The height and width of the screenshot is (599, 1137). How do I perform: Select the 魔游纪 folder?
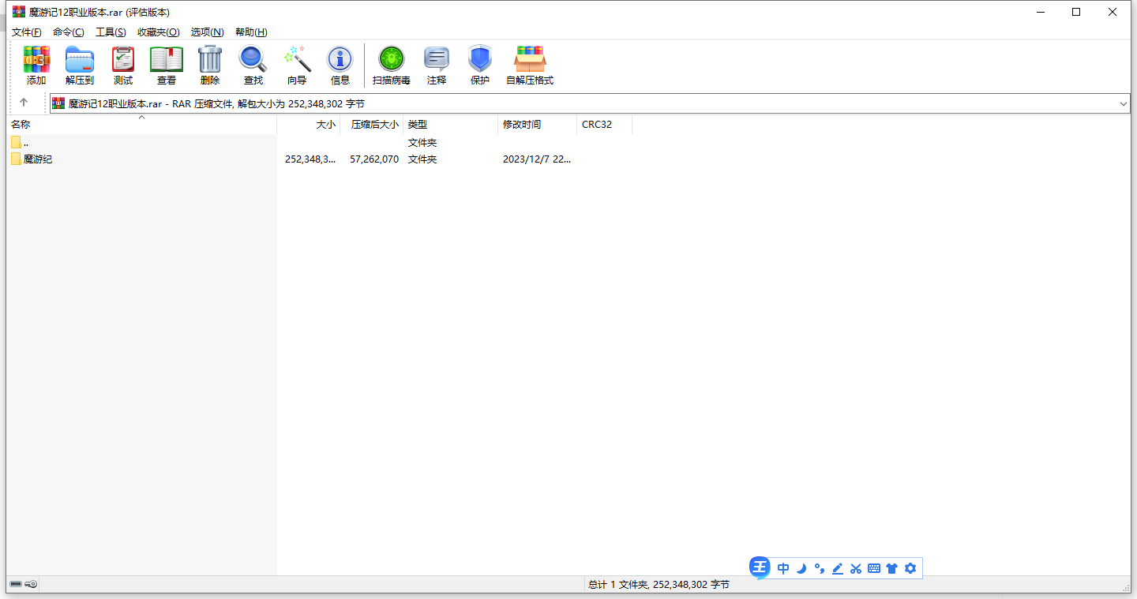[37, 159]
